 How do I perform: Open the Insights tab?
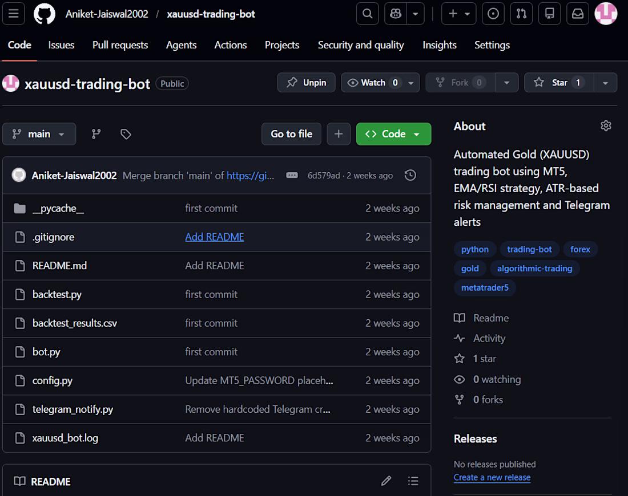440,45
